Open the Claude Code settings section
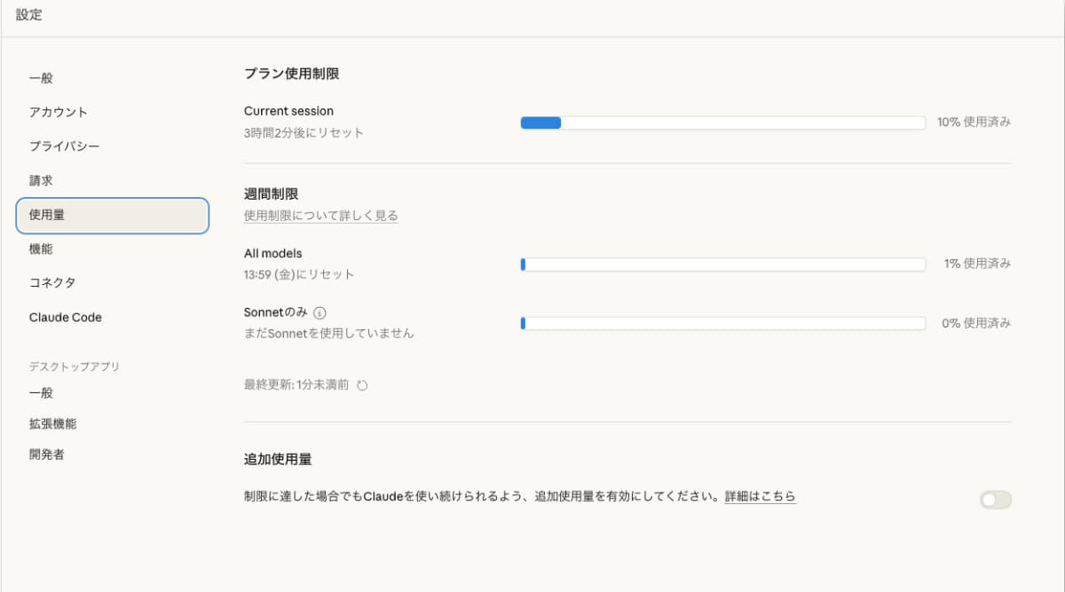Screen dimensions: 1065x592 pyautogui.click(x=66, y=317)
